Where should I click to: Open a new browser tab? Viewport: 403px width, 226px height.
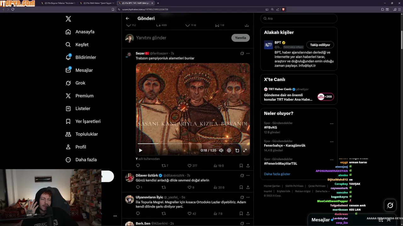(x=158, y=3)
